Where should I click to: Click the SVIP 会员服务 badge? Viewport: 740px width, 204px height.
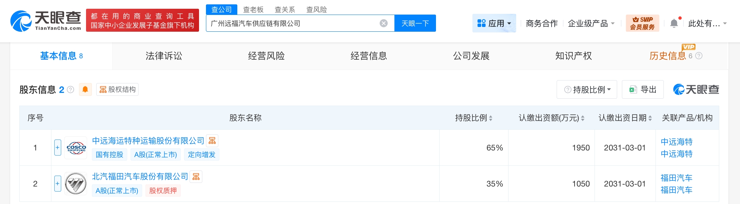[642, 23]
